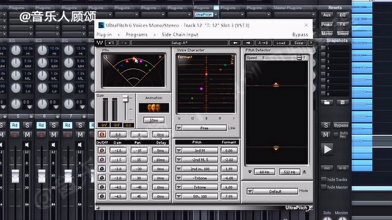Click the Solo S icon in the mixer panel

pos(325,125)
